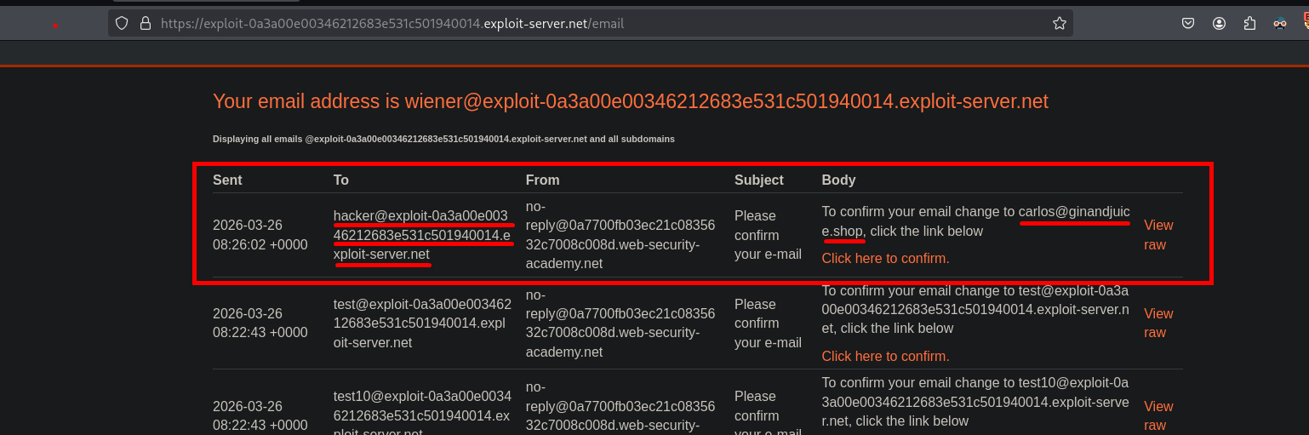This screenshot has height=435, width=1309.
Task: Open the Extensions puzzle-piece icon
Action: point(1249,24)
